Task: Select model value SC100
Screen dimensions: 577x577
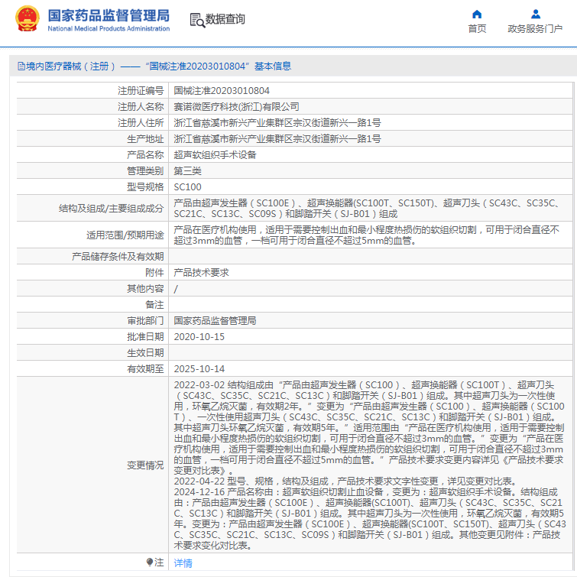Action: coord(188,187)
